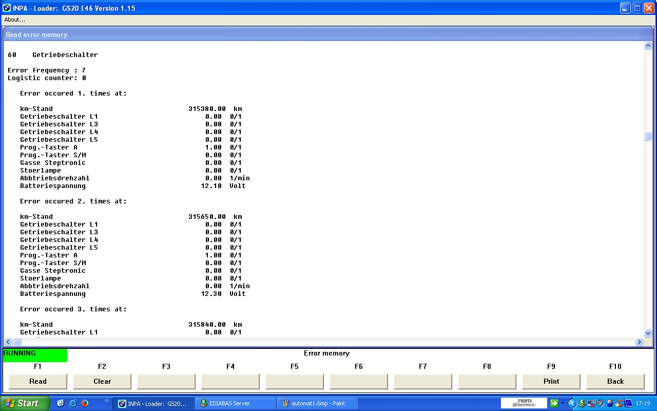
Task: Click the blank button under F8
Action: point(487,381)
